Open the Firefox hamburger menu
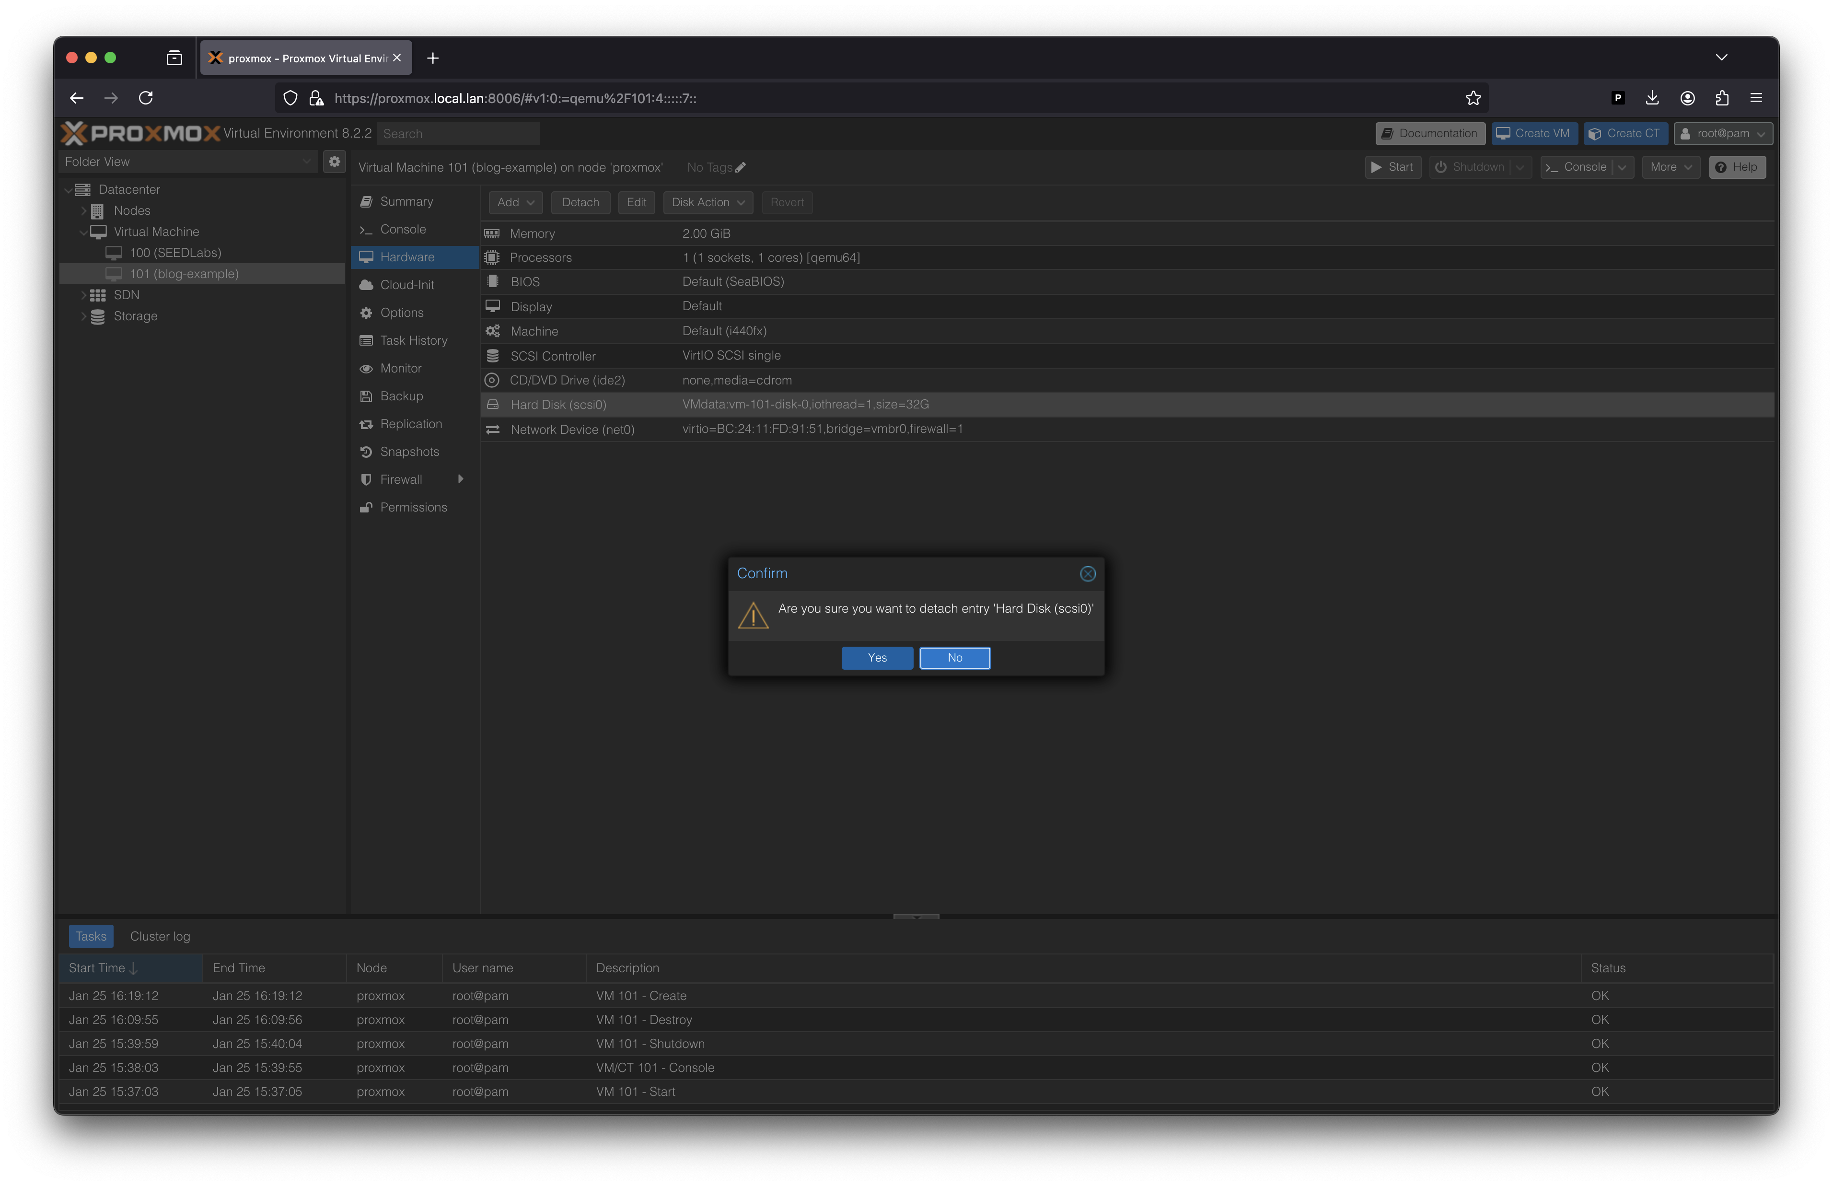The height and width of the screenshot is (1186, 1833). click(x=1756, y=98)
